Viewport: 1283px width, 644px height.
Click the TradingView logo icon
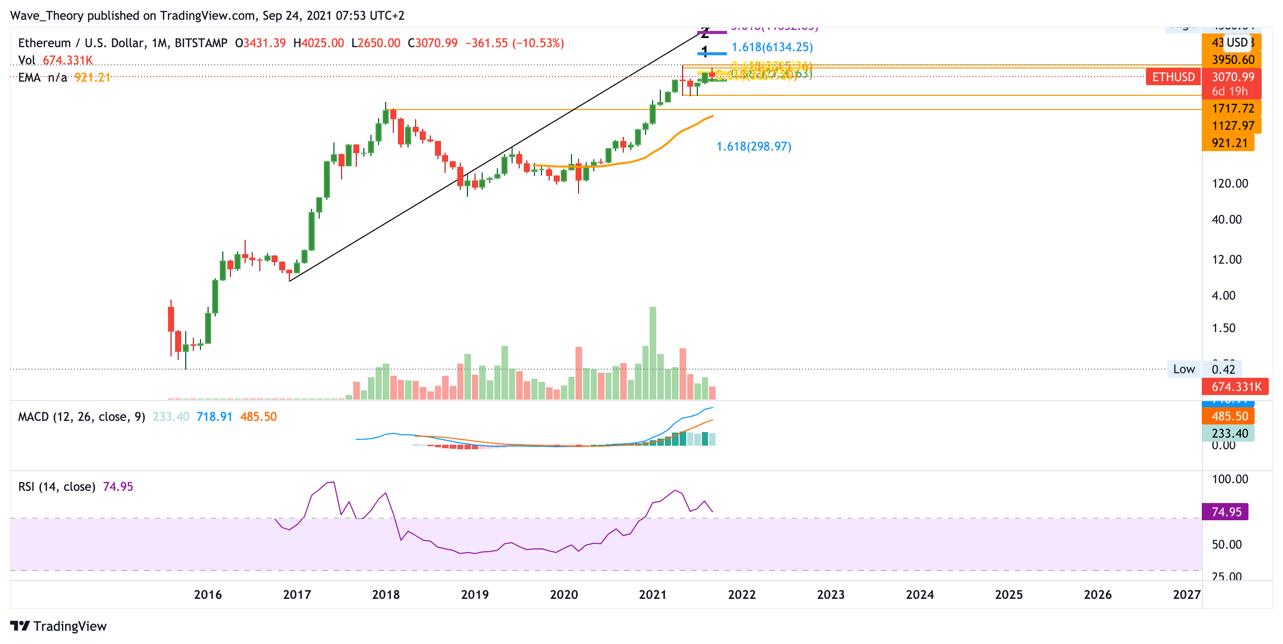pos(20,626)
